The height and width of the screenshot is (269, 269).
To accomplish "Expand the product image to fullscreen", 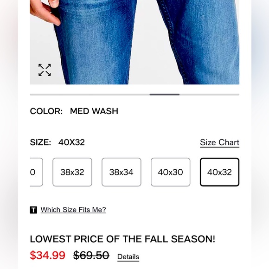I will (45, 70).
